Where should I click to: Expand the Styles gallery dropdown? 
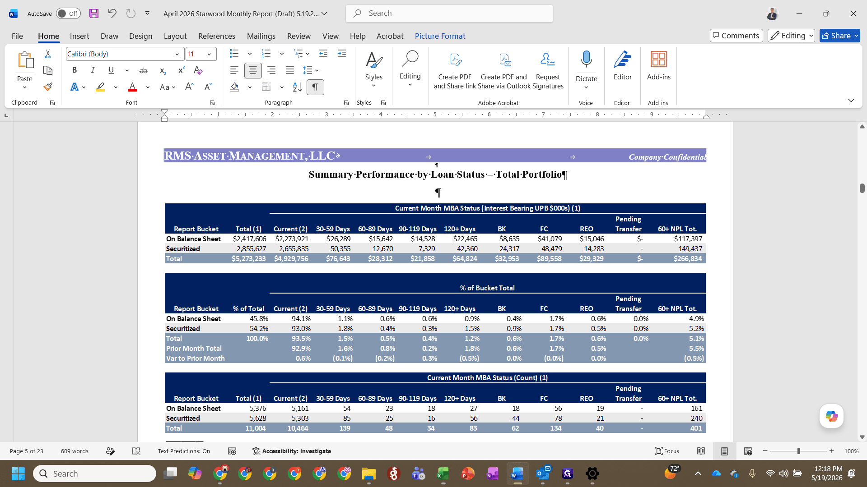coord(373,86)
